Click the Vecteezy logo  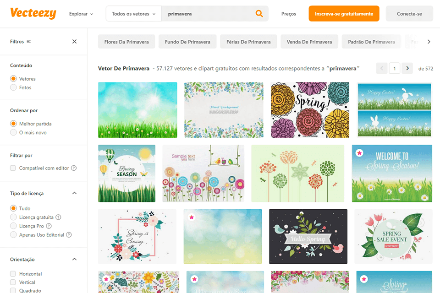pos(33,13)
